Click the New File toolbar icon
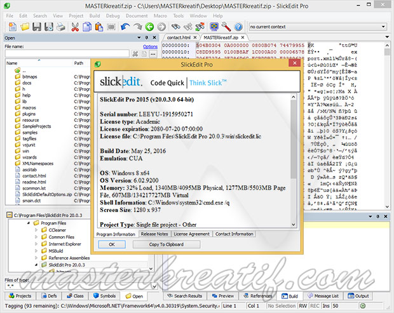 point(12,27)
